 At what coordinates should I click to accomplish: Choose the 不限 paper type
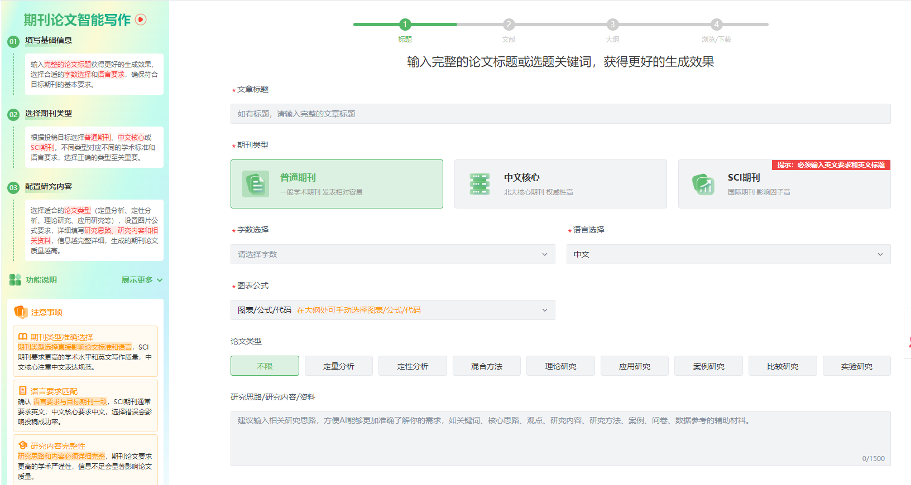(x=265, y=366)
